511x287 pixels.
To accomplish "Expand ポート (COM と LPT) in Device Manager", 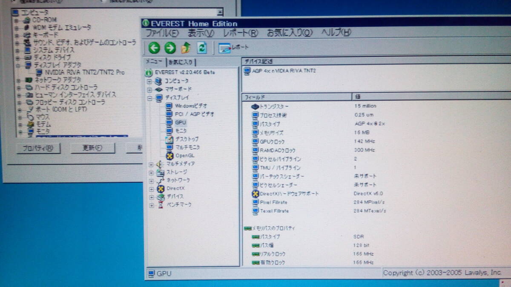I will pyautogui.click(x=19, y=110).
